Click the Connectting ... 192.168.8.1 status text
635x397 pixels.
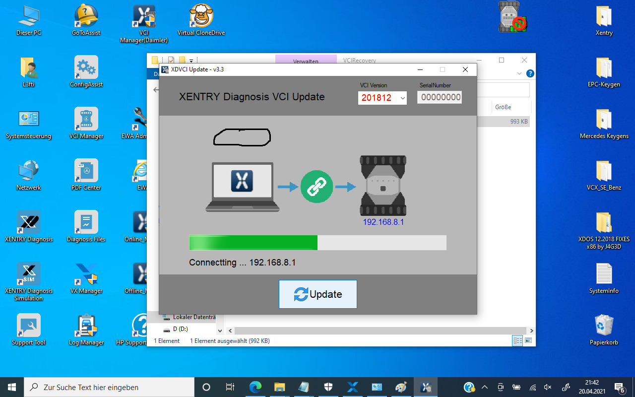point(243,263)
